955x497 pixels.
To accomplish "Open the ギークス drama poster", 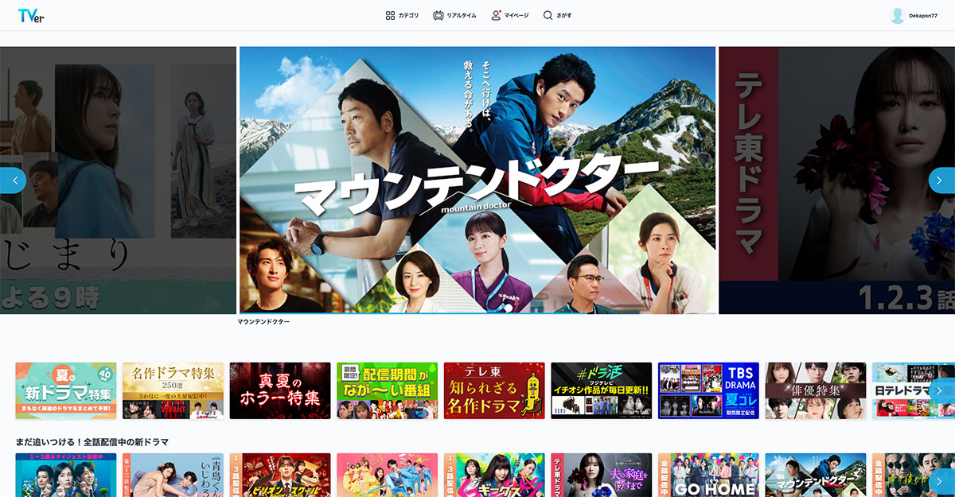I will (x=494, y=476).
